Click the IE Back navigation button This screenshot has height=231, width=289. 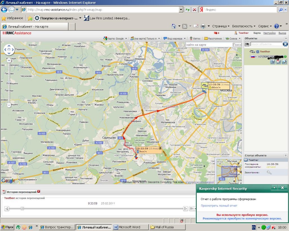pos(4,9)
